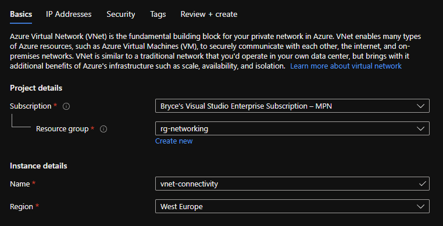Click the Create new resource group link
Image resolution: width=443 pixels, height=226 pixels.
click(x=174, y=141)
